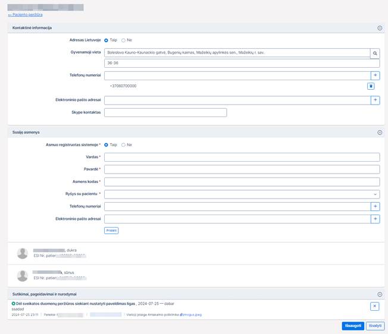Go back via Paciento peržiūra link
The width and height of the screenshot is (388, 334).
(x=25, y=15)
